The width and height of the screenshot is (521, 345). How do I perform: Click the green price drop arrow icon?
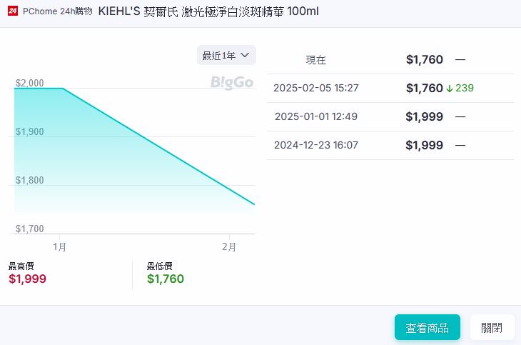450,89
